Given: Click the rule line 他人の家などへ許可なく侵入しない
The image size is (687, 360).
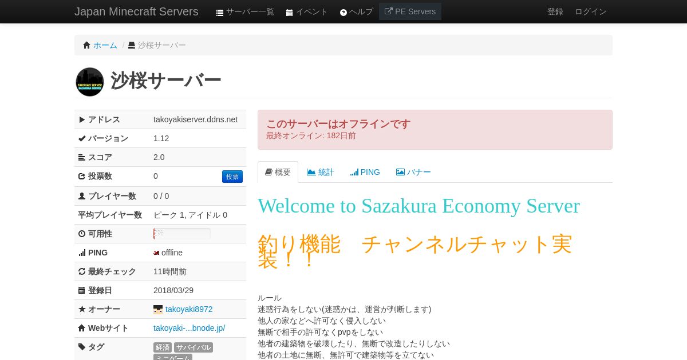Looking at the screenshot, I should pyautogui.click(x=322, y=321).
